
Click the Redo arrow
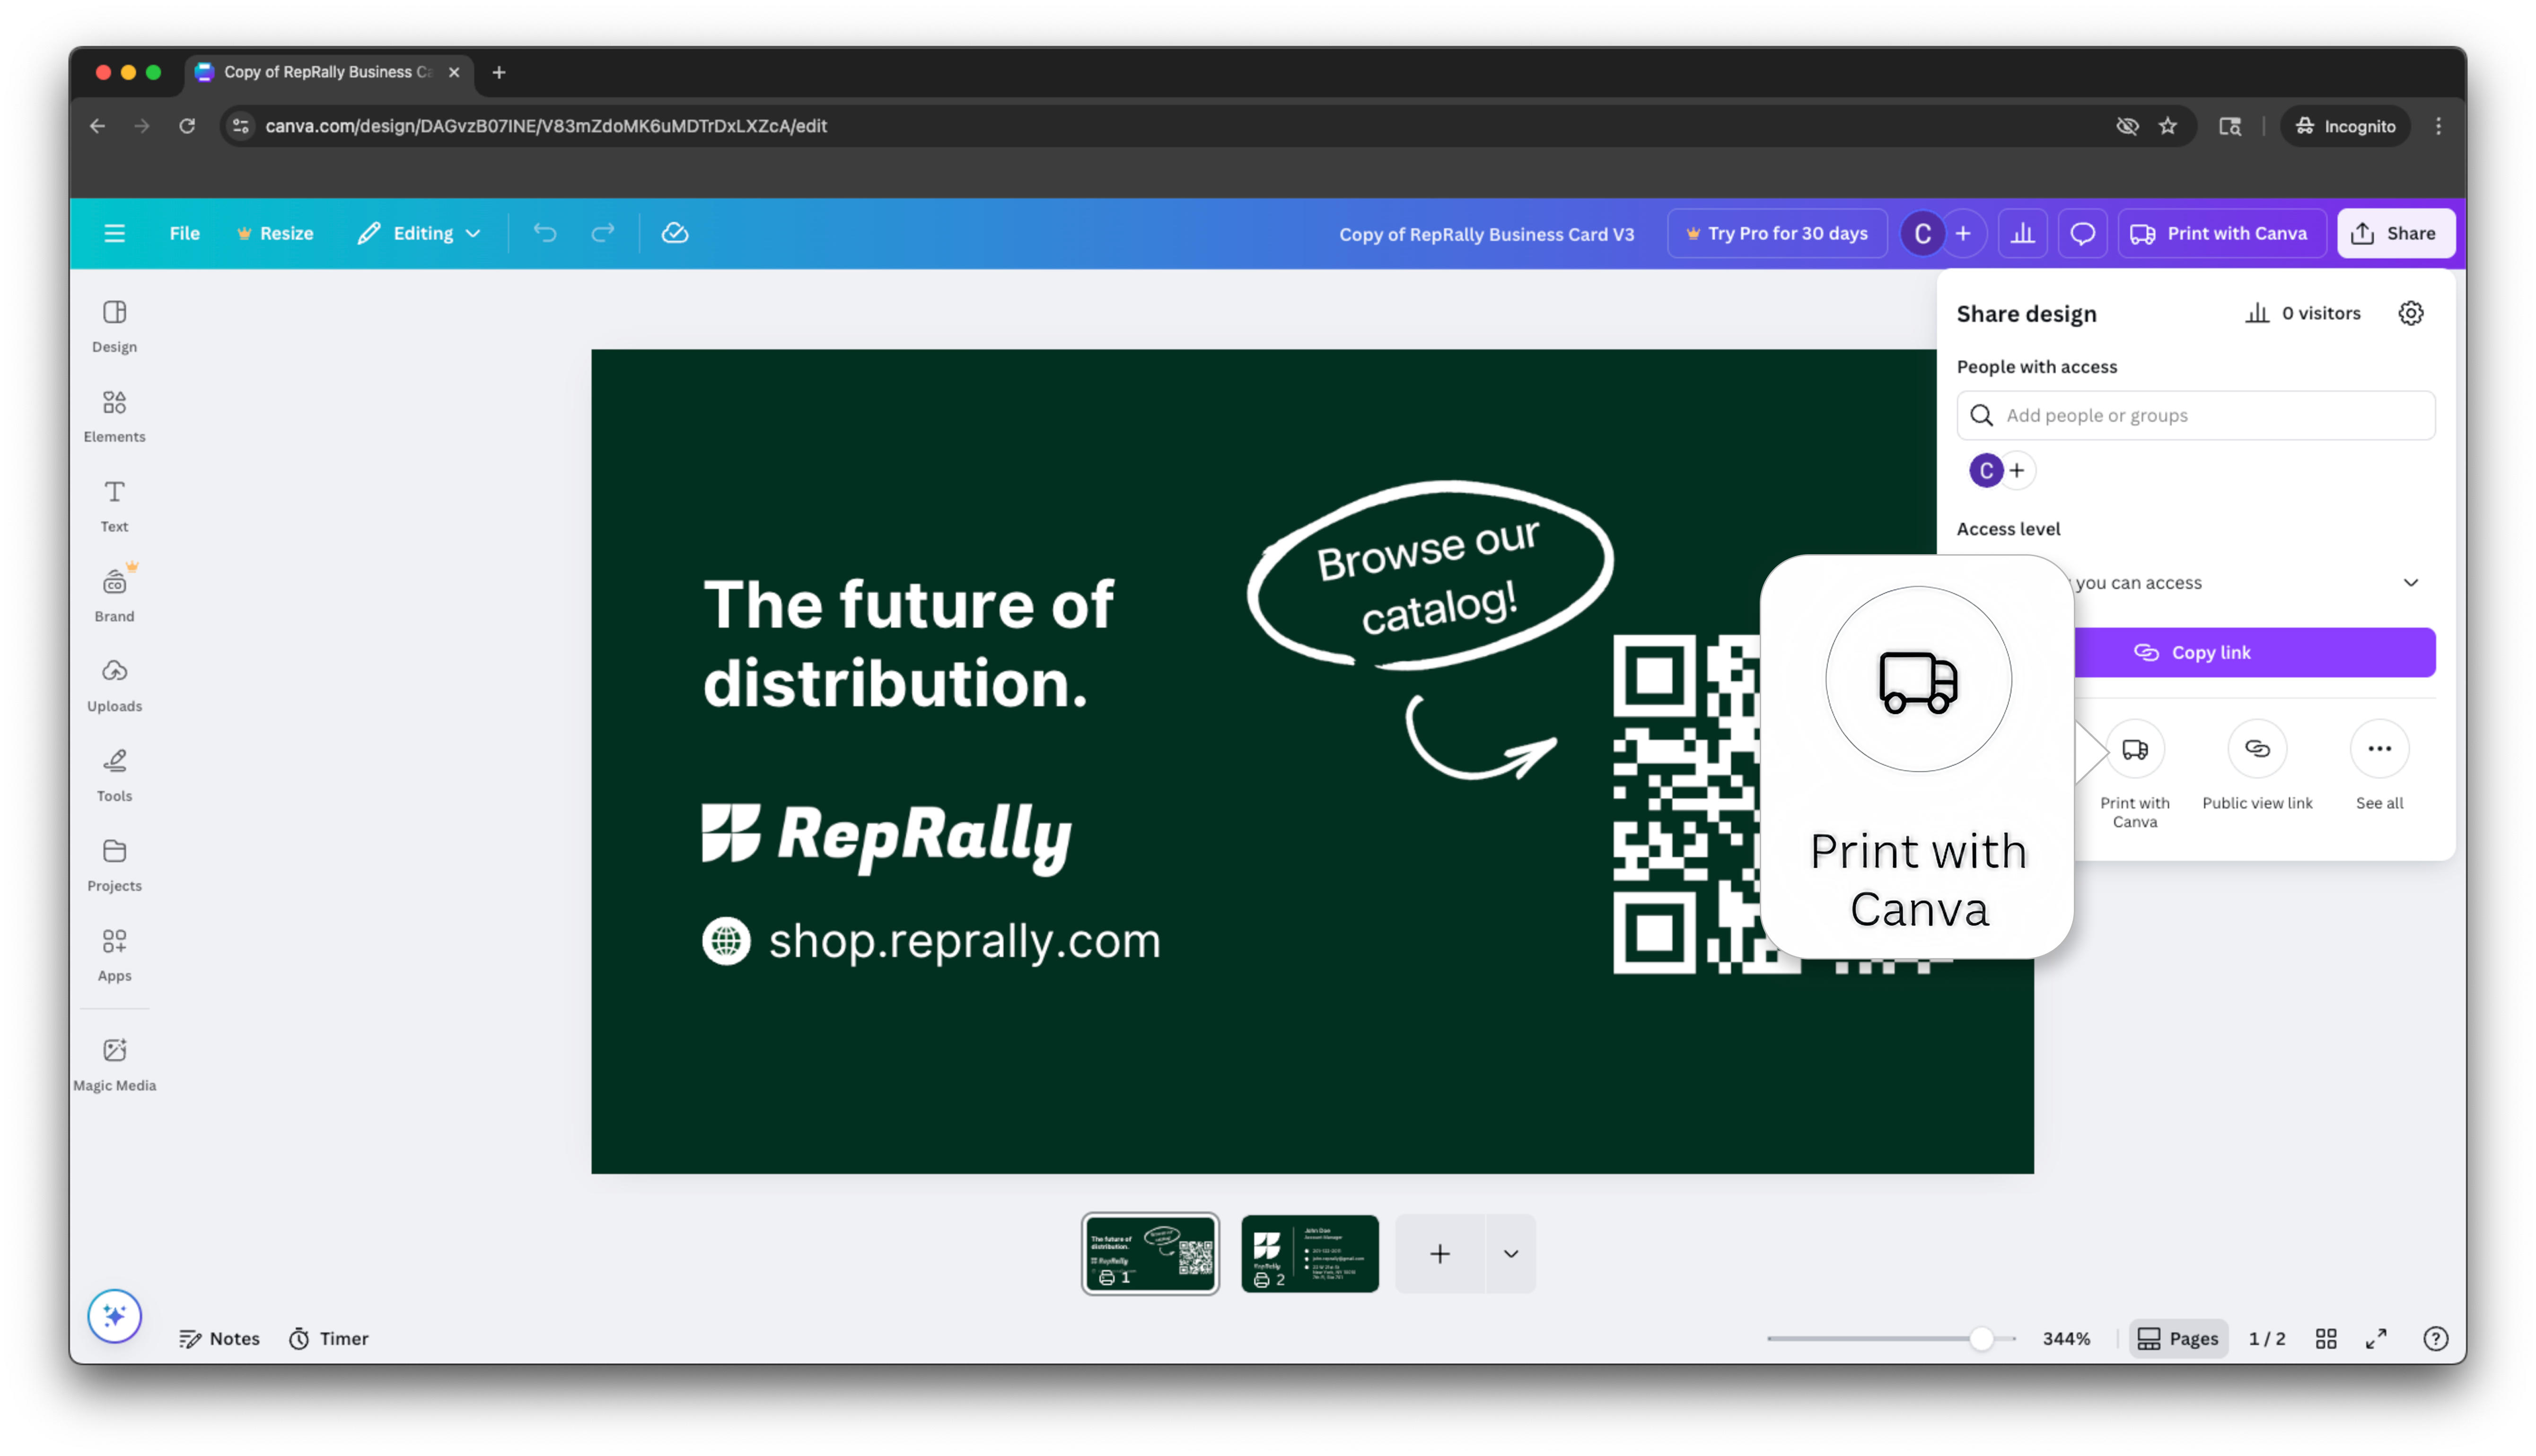[602, 233]
